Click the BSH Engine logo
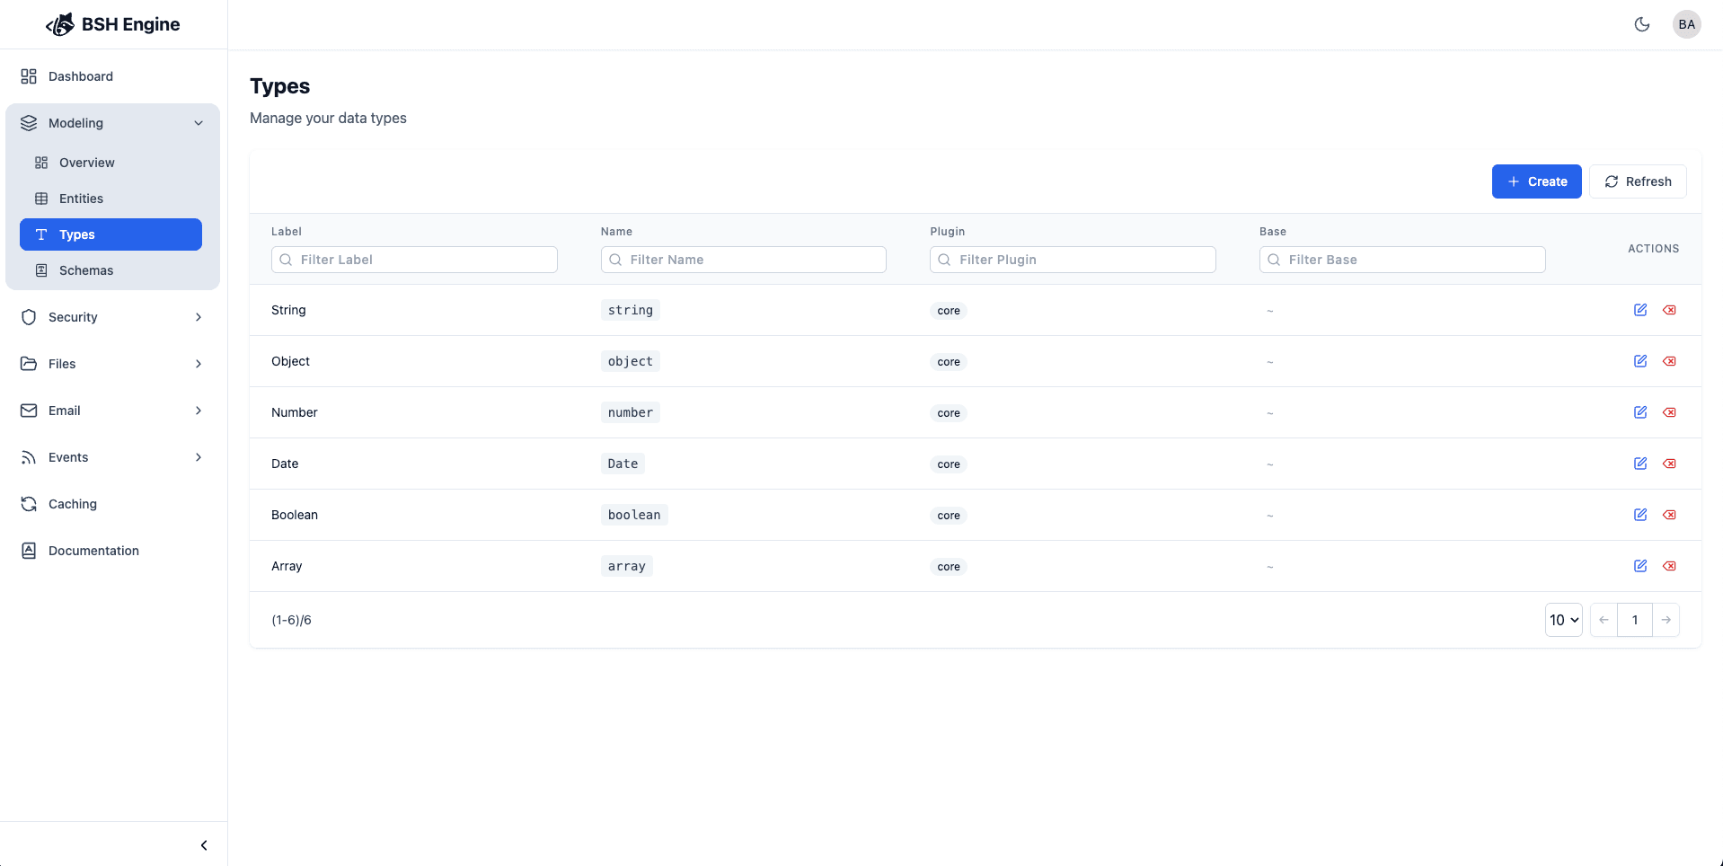 [112, 24]
